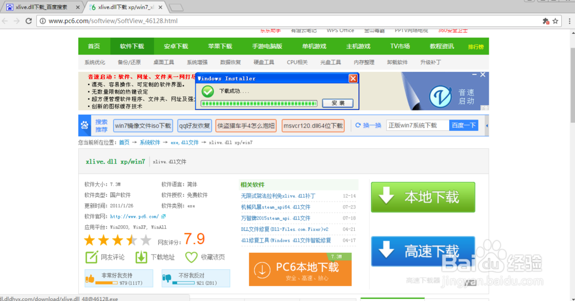Select the 升级补丁 subcategory
This screenshot has height=301, width=575.
coord(431,62)
